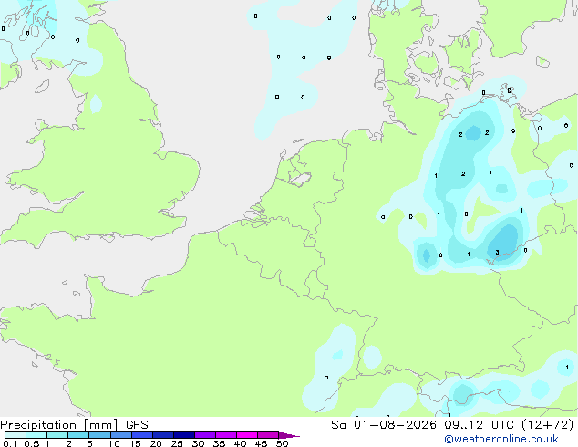Screen dimensions: 578x447
Task: Click the legend label '15'
Action: click(x=135, y=443)
